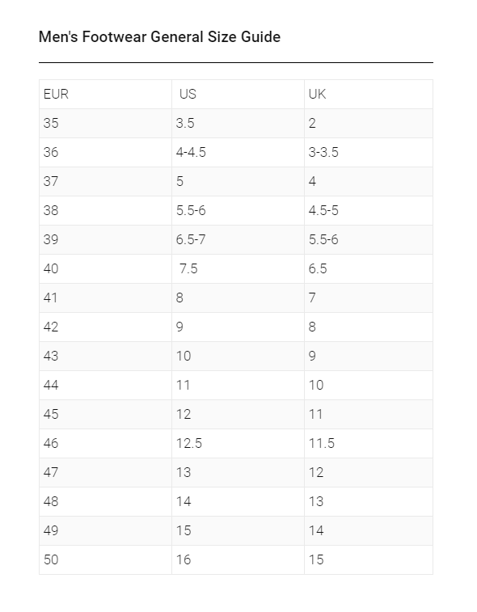Click the US 6.5-7 cell
The width and height of the screenshot is (477, 612).
pos(238,239)
